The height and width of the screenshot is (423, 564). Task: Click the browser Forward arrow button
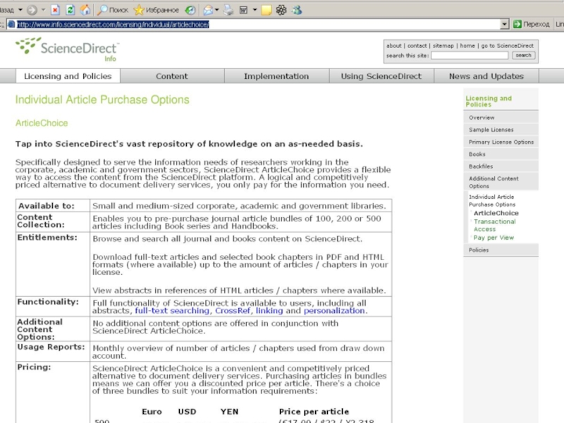(x=32, y=10)
